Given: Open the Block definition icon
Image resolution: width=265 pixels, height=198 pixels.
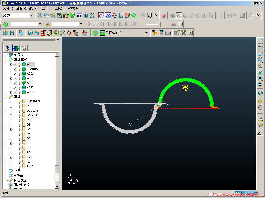Looking at the screenshot, I should click(x=30, y=33).
